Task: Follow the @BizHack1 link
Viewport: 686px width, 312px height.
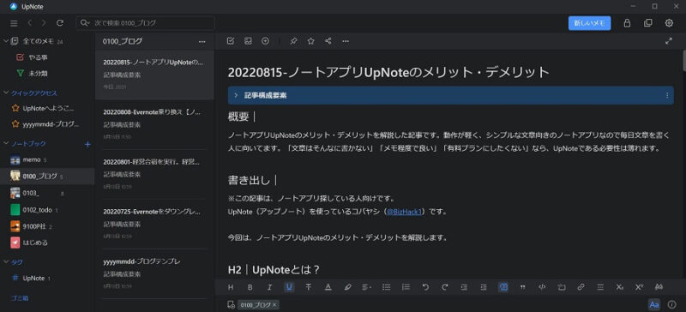Action: click(x=403, y=212)
